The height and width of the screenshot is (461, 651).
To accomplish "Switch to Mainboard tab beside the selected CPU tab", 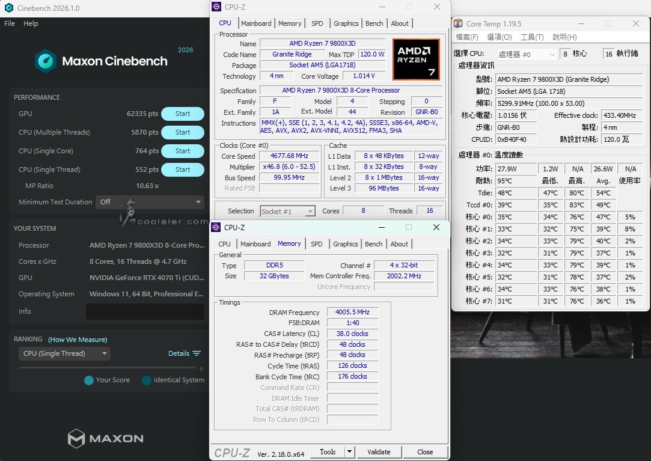I will (256, 23).
